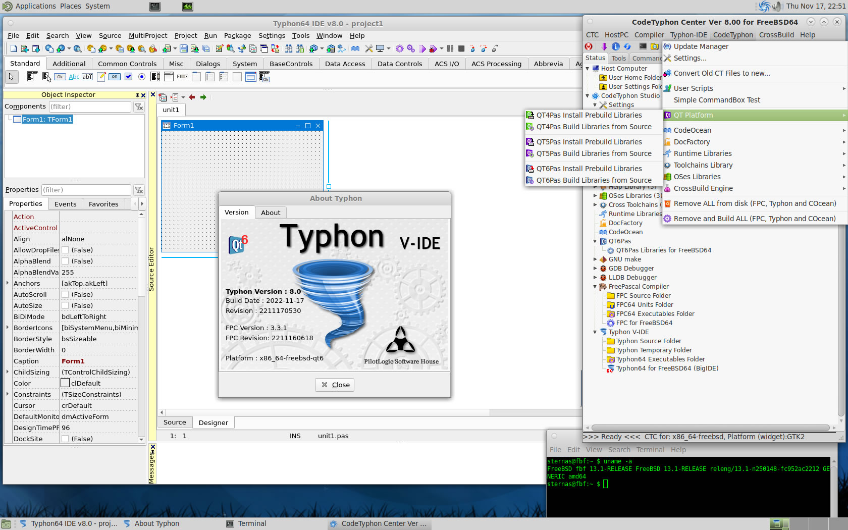Select the TActionList palette component
848x530 pixels.
pyautogui.click(x=264, y=77)
